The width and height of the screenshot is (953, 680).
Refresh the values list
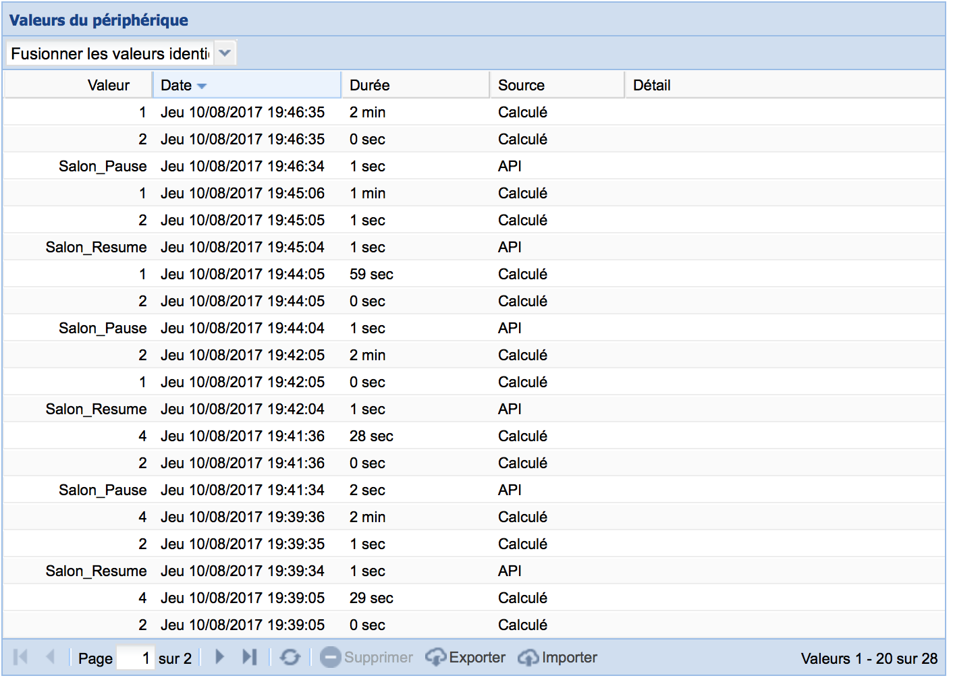(x=290, y=656)
